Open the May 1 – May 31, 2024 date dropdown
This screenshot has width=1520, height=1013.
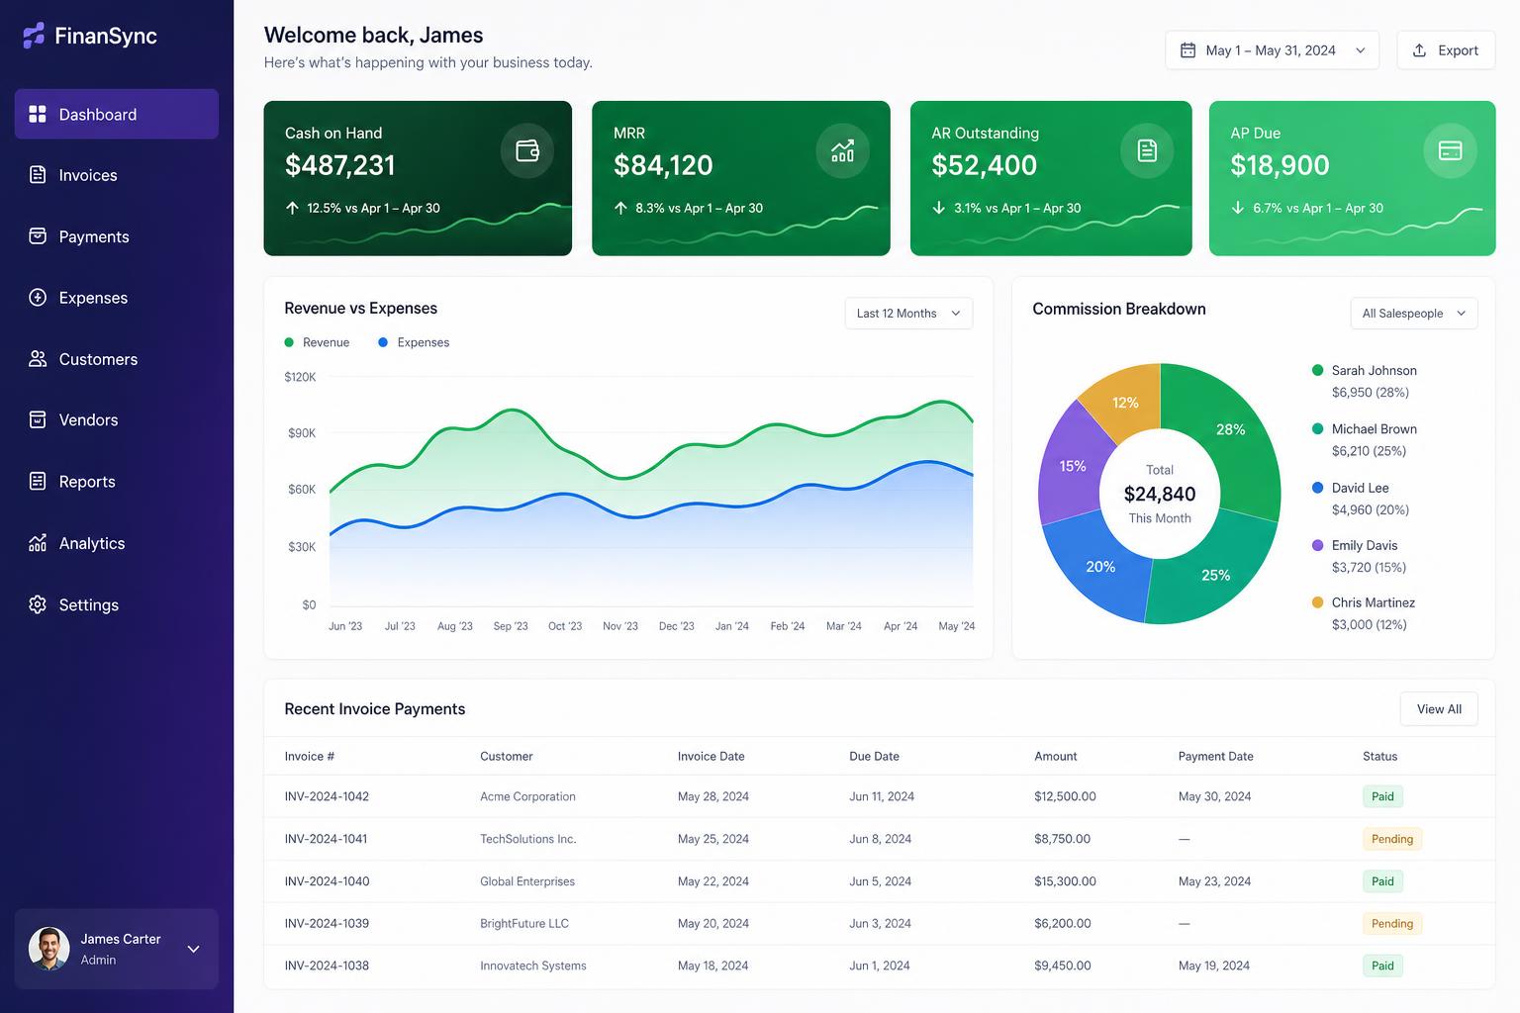pyautogui.click(x=1273, y=50)
